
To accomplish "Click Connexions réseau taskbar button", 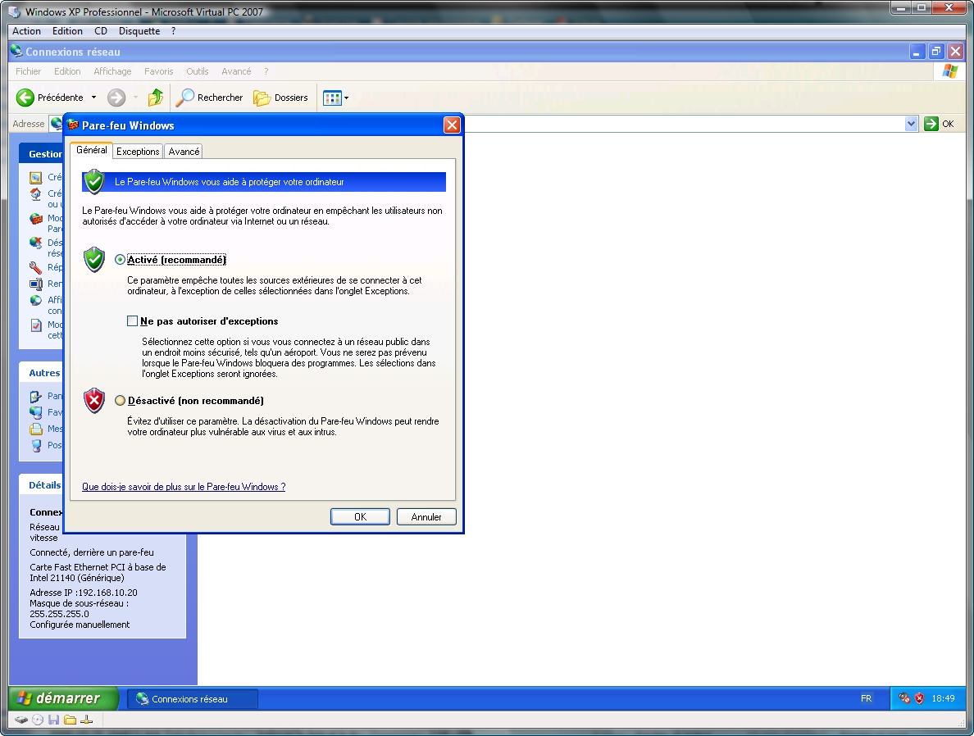I will [193, 699].
